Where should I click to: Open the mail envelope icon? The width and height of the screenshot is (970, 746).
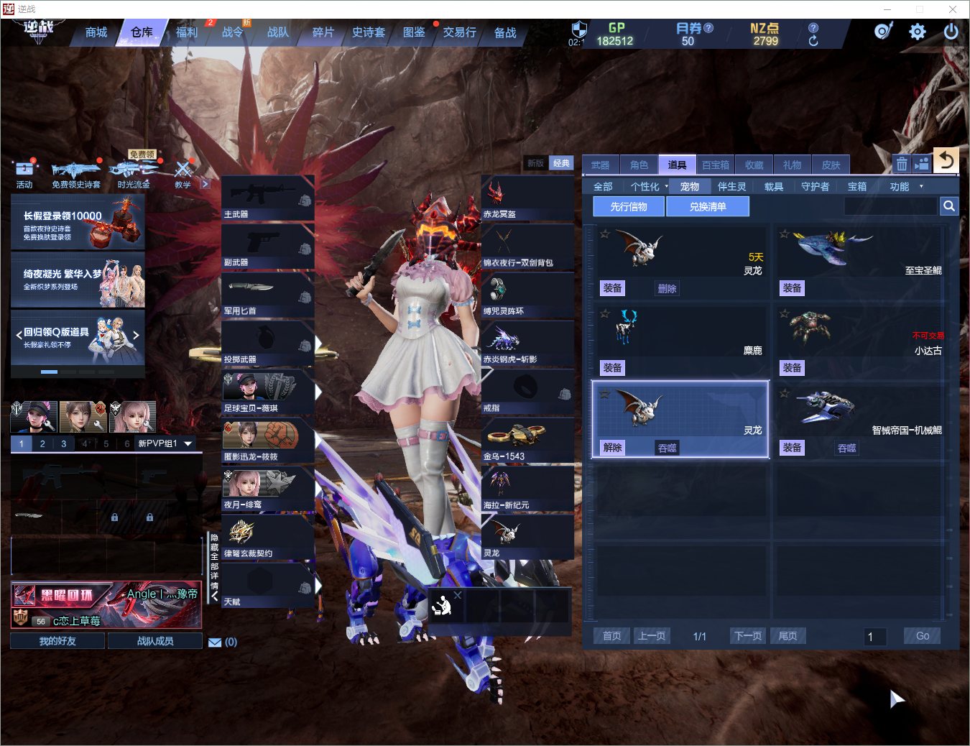[215, 643]
